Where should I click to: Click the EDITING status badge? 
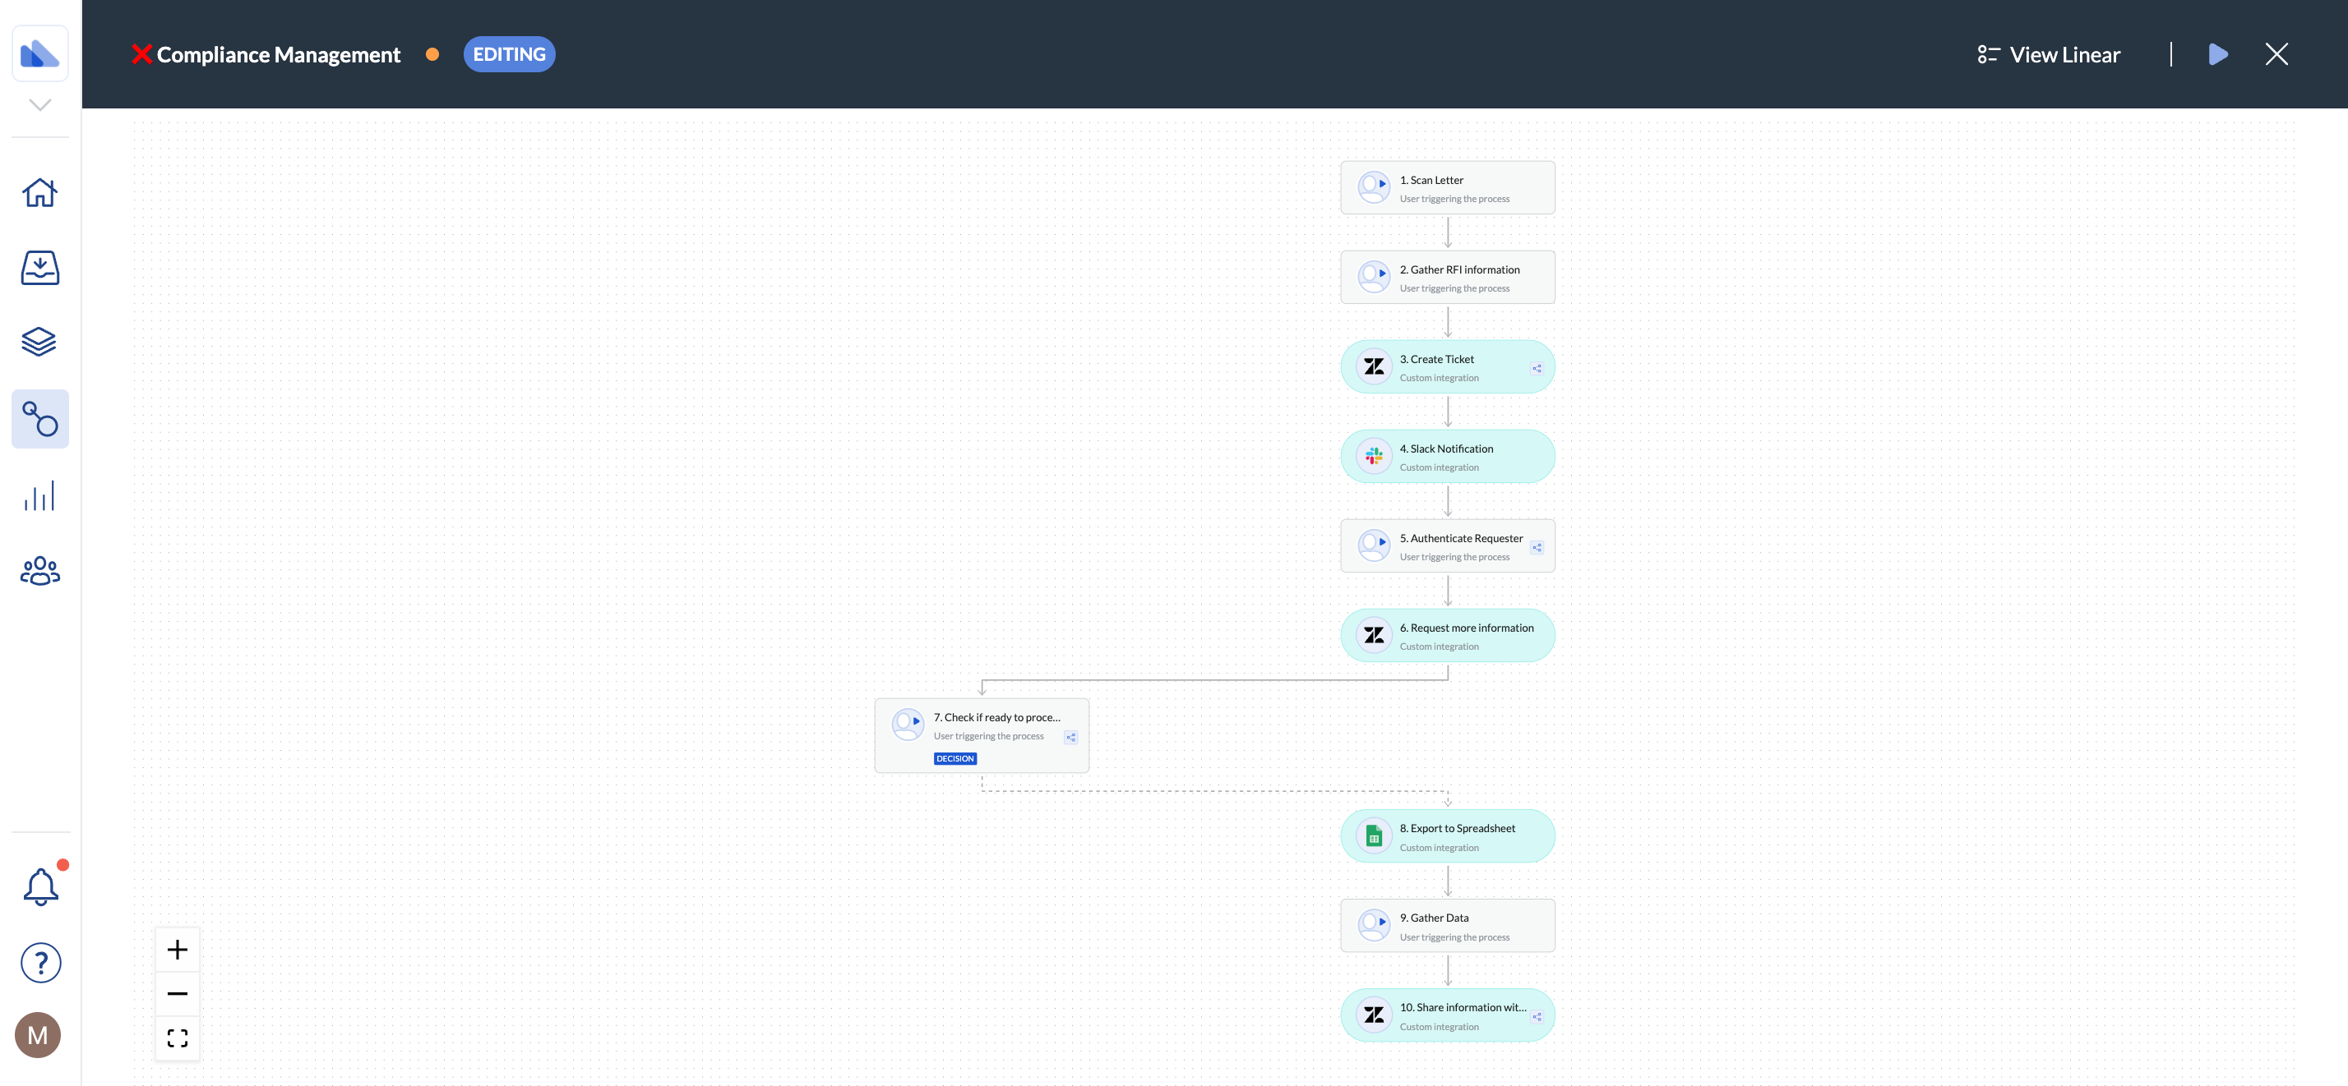point(509,55)
